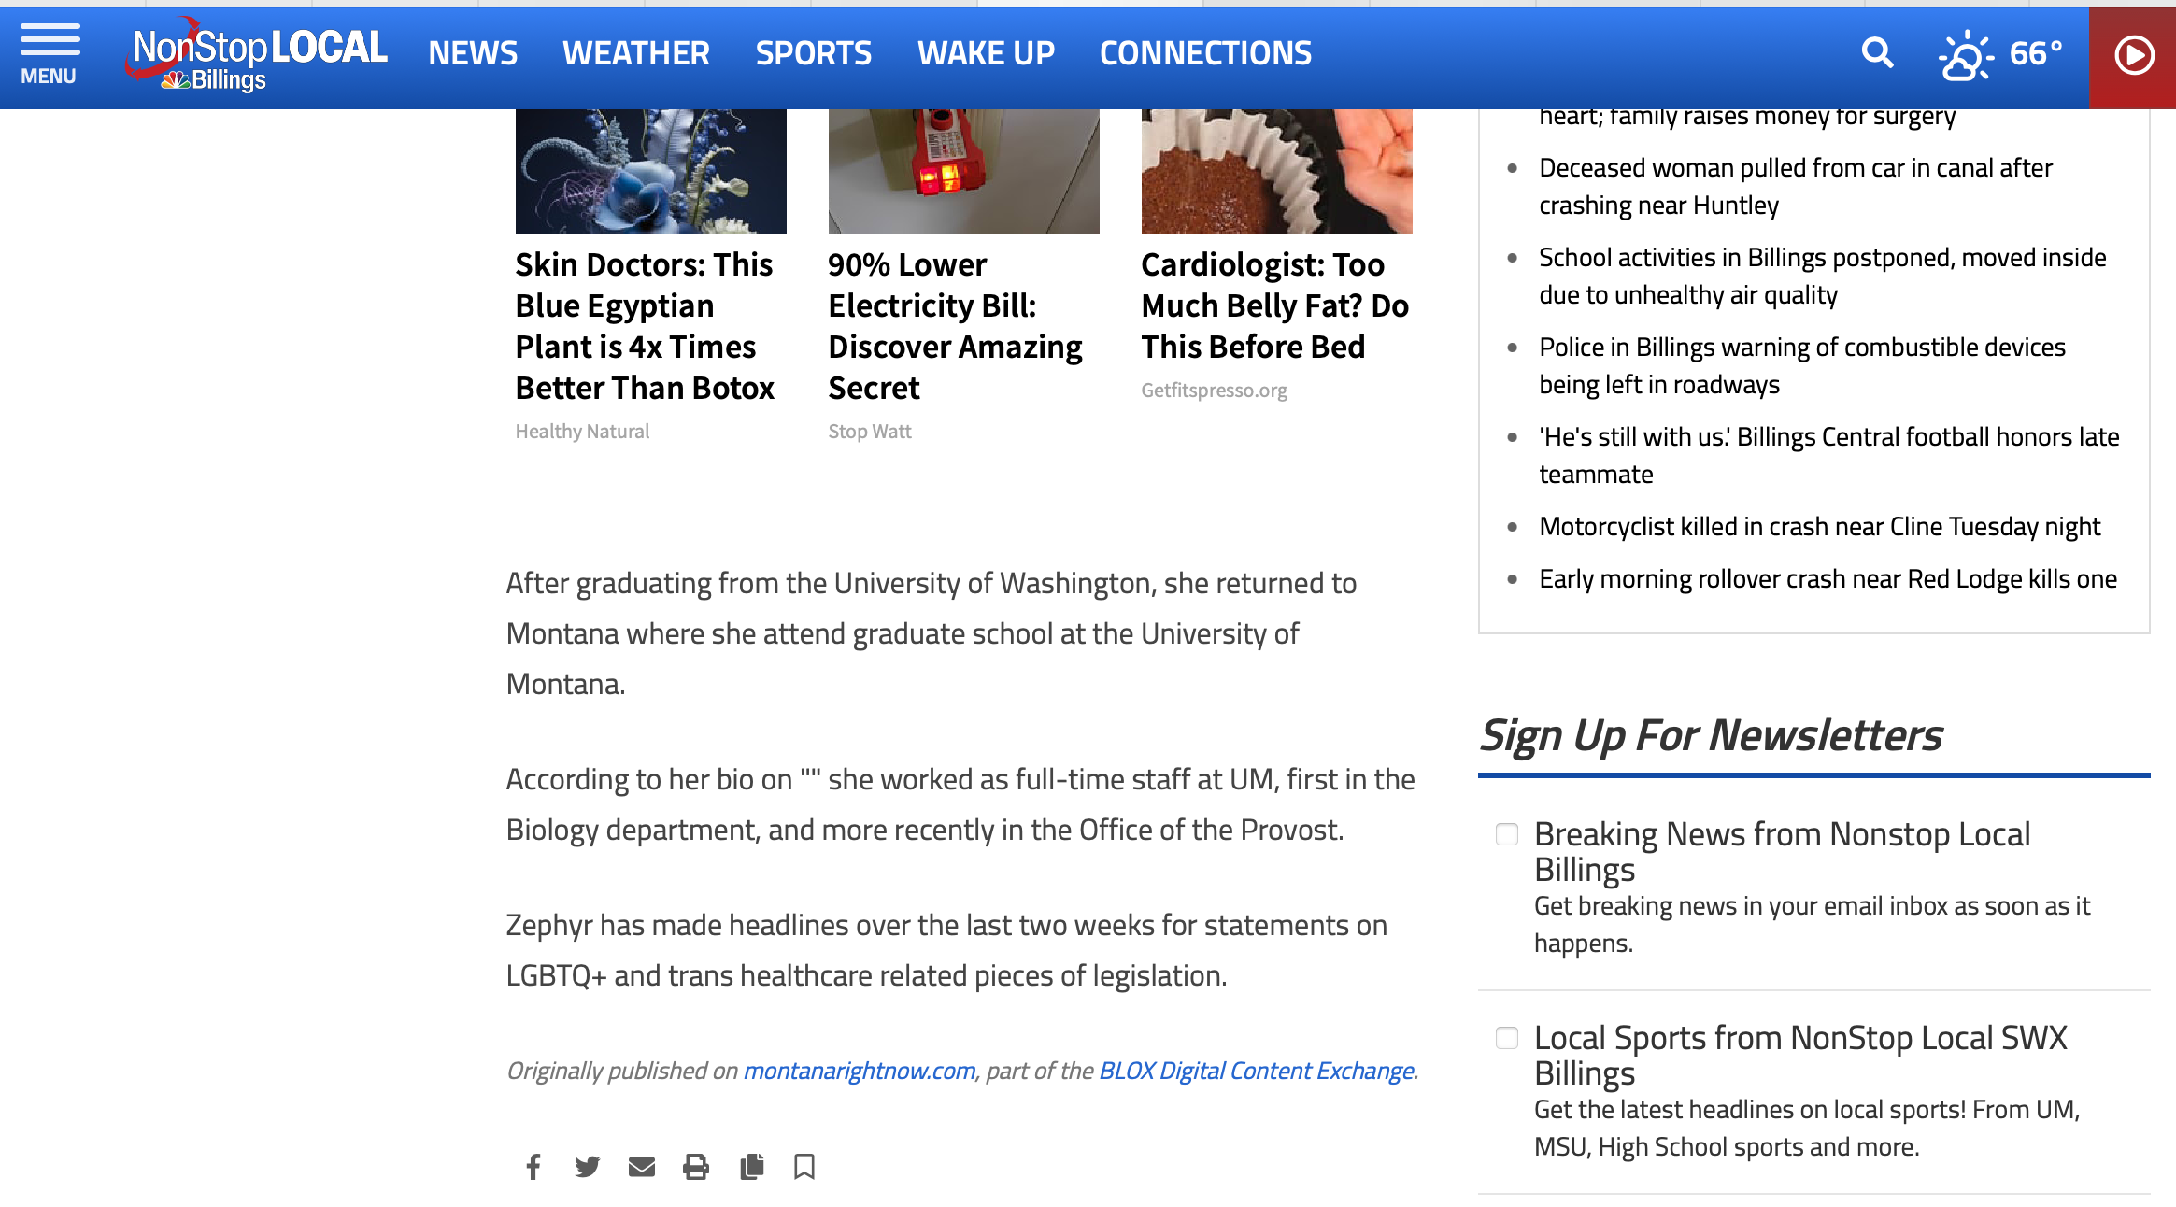Screen dimensions: 2176x1207
Task: Share article on Facebook
Action: click(533, 1166)
